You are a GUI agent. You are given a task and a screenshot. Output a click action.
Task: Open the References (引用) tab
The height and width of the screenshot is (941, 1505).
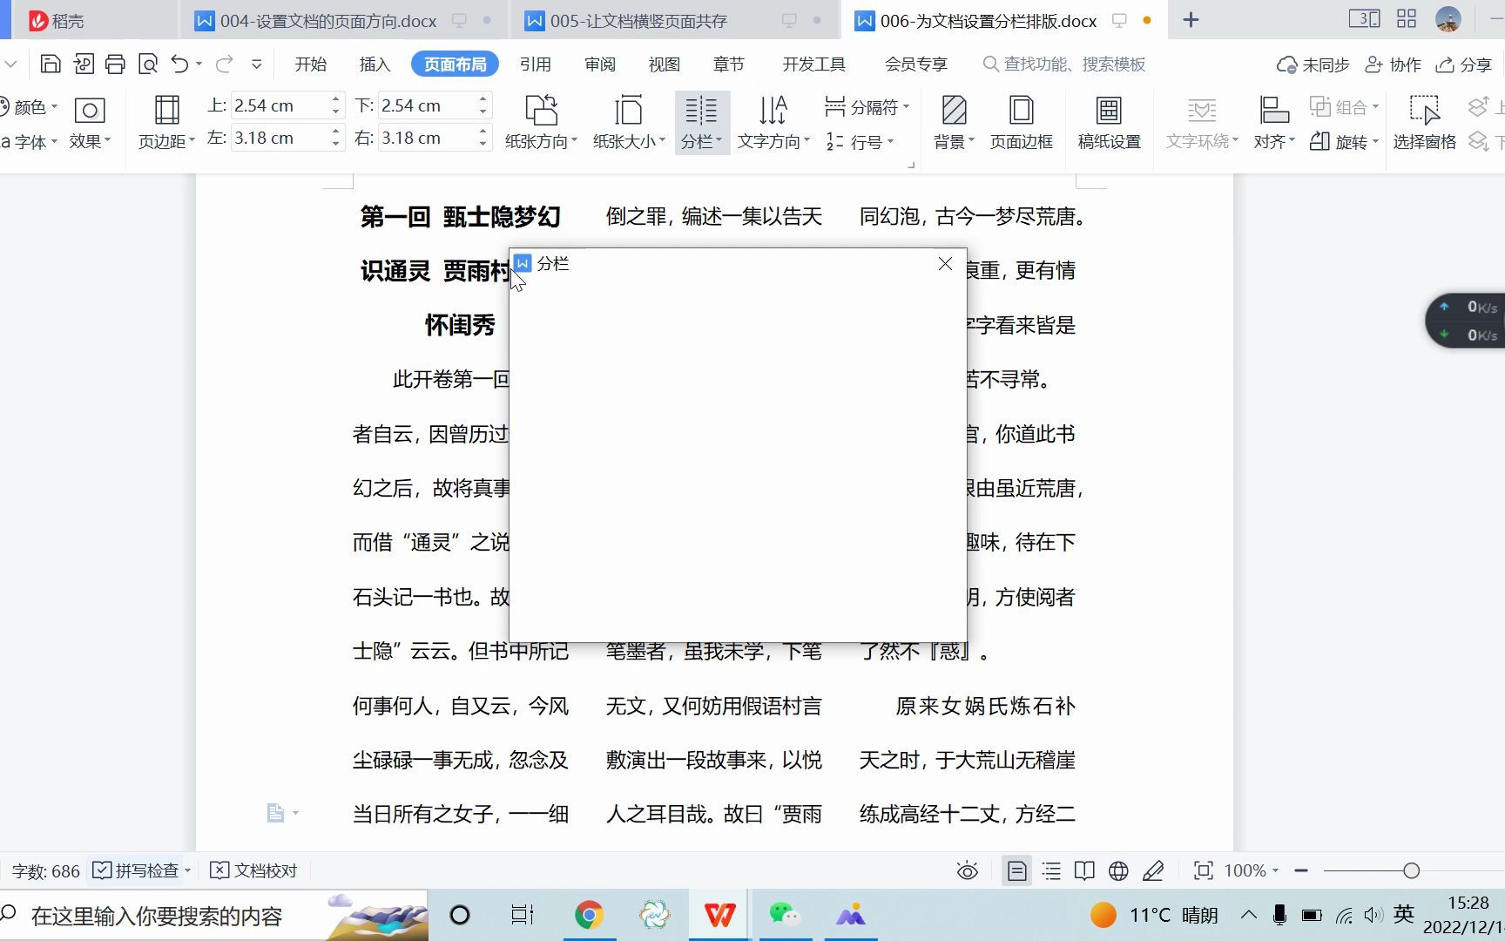(535, 64)
